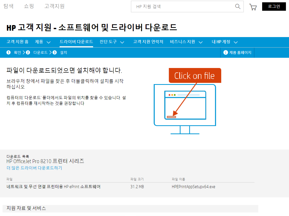Expand the 제품 dropdown chevron
This screenshot has width=289, height=216.
coord(49,42)
